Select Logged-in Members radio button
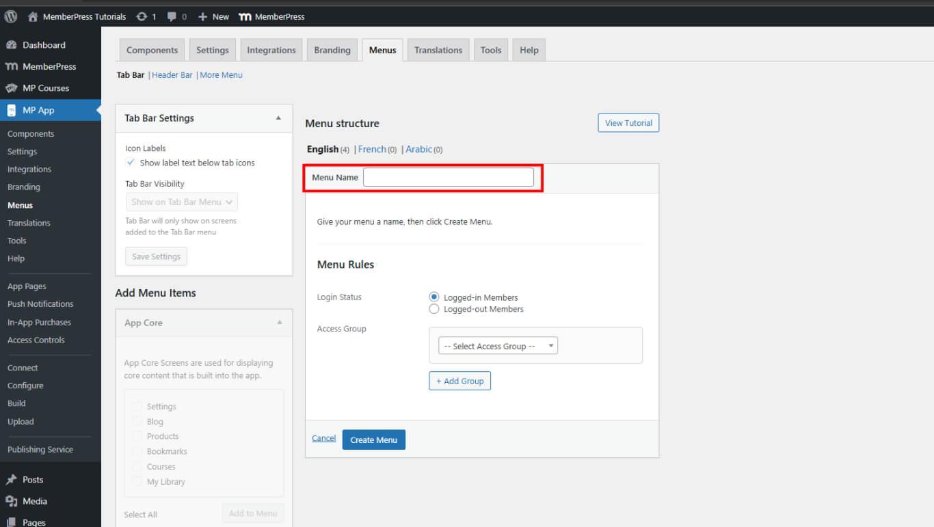This screenshot has width=934, height=527. click(433, 297)
